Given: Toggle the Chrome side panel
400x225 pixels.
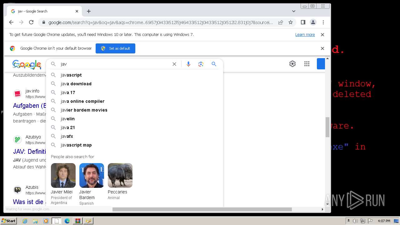Looking at the screenshot, I should (x=303, y=22).
